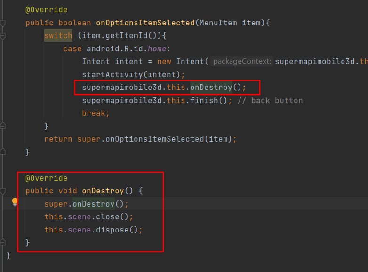Click finish() call on supermapimobile3d.this

[x=208, y=100]
